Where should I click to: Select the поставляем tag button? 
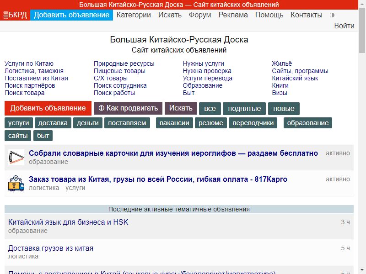coord(127,123)
